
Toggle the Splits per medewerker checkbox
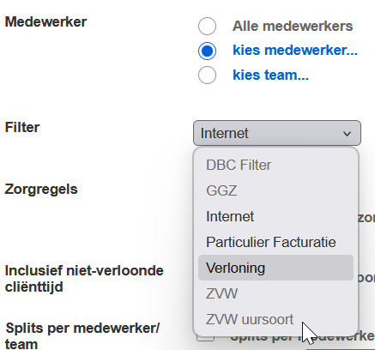pos(205,337)
